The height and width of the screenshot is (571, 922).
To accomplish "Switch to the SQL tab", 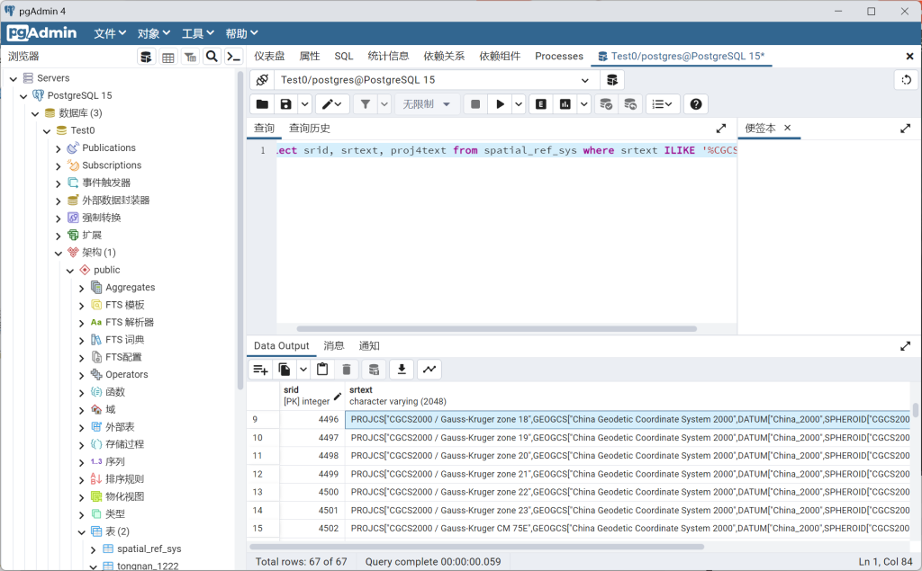I will (344, 57).
